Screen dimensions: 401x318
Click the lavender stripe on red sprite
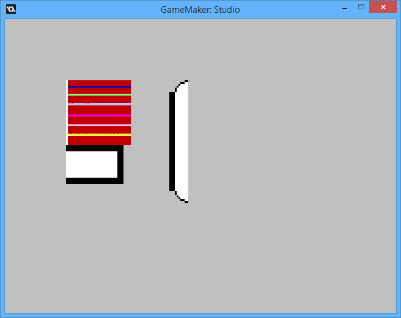[x=99, y=104]
